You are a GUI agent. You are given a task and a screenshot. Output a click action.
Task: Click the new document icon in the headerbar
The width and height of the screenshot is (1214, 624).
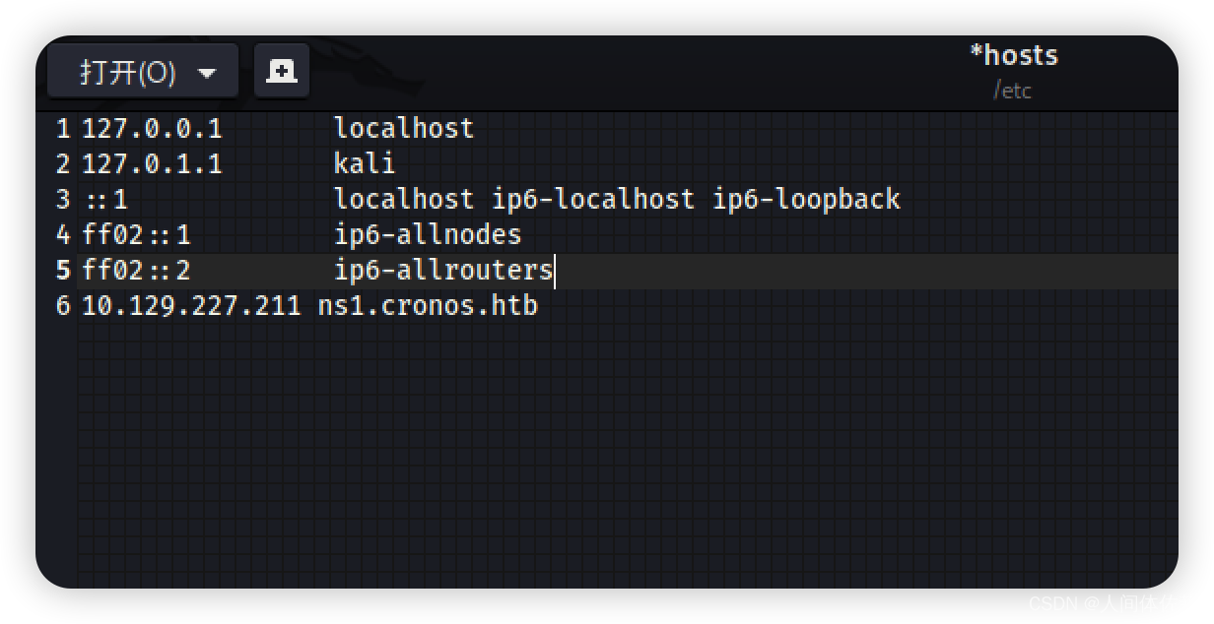pos(282,70)
